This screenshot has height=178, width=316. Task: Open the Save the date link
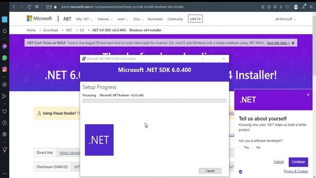tap(278, 43)
